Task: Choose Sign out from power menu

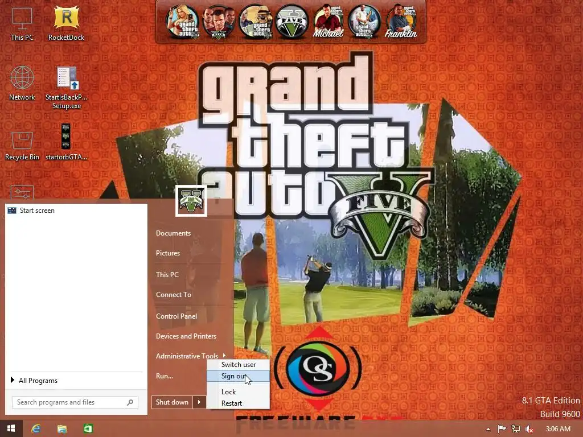Action: click(239, 376)
